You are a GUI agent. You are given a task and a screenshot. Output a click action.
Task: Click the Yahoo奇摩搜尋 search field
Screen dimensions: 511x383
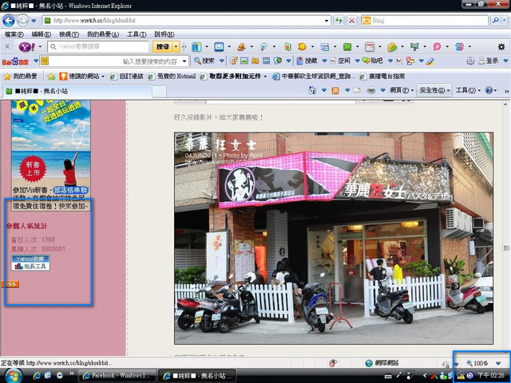pyautogui.click(x=99, y=47)
